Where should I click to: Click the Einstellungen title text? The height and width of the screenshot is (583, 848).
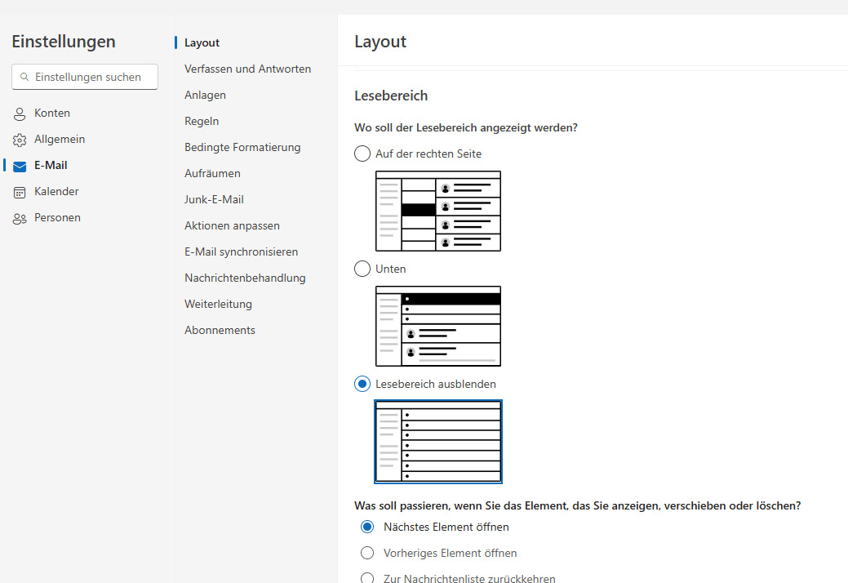(64, 42)
